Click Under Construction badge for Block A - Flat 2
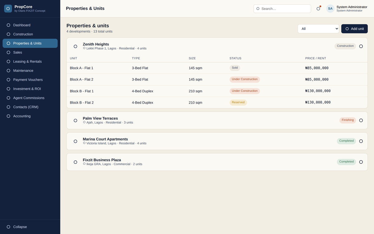374x234 pixels. (x=245, y=79)
